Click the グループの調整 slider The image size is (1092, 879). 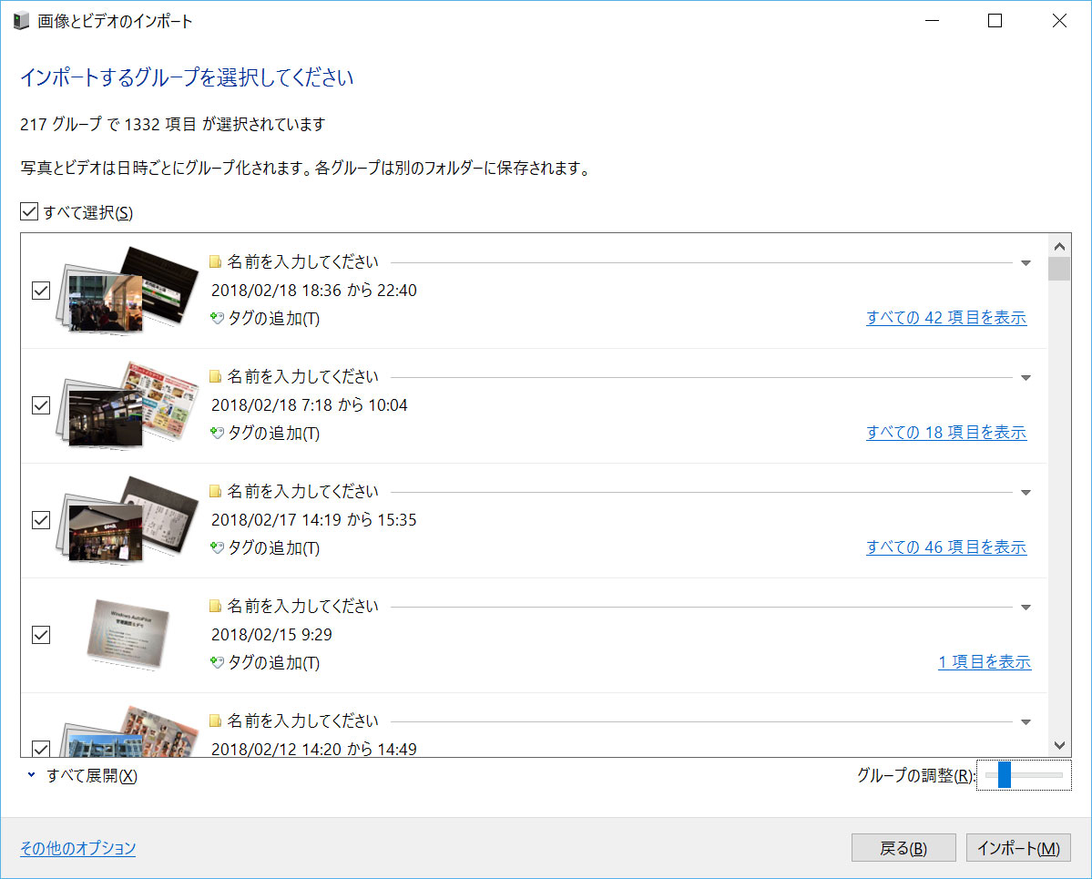click(x=1004, y=774)
